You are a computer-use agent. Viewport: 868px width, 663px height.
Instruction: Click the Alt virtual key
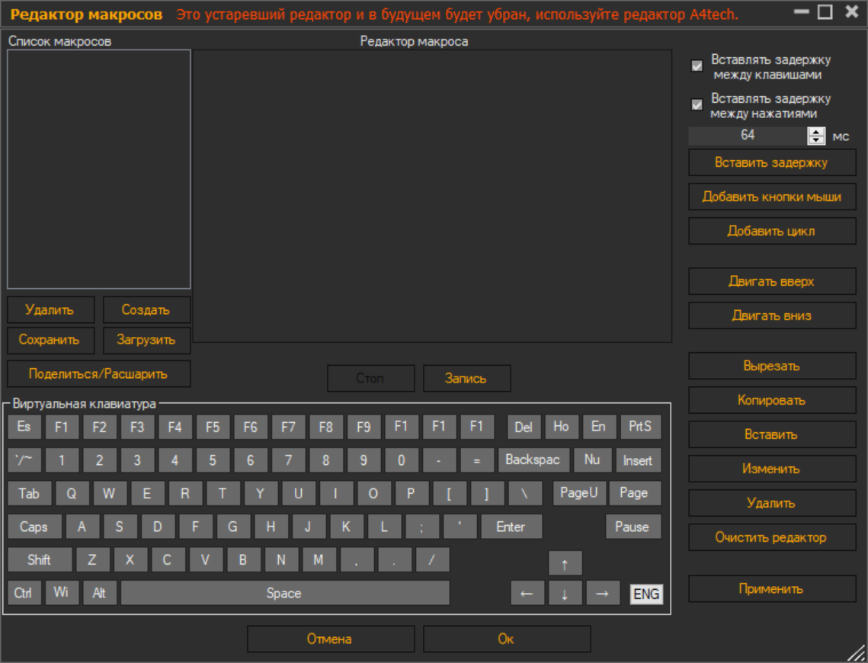pos(100,593)
